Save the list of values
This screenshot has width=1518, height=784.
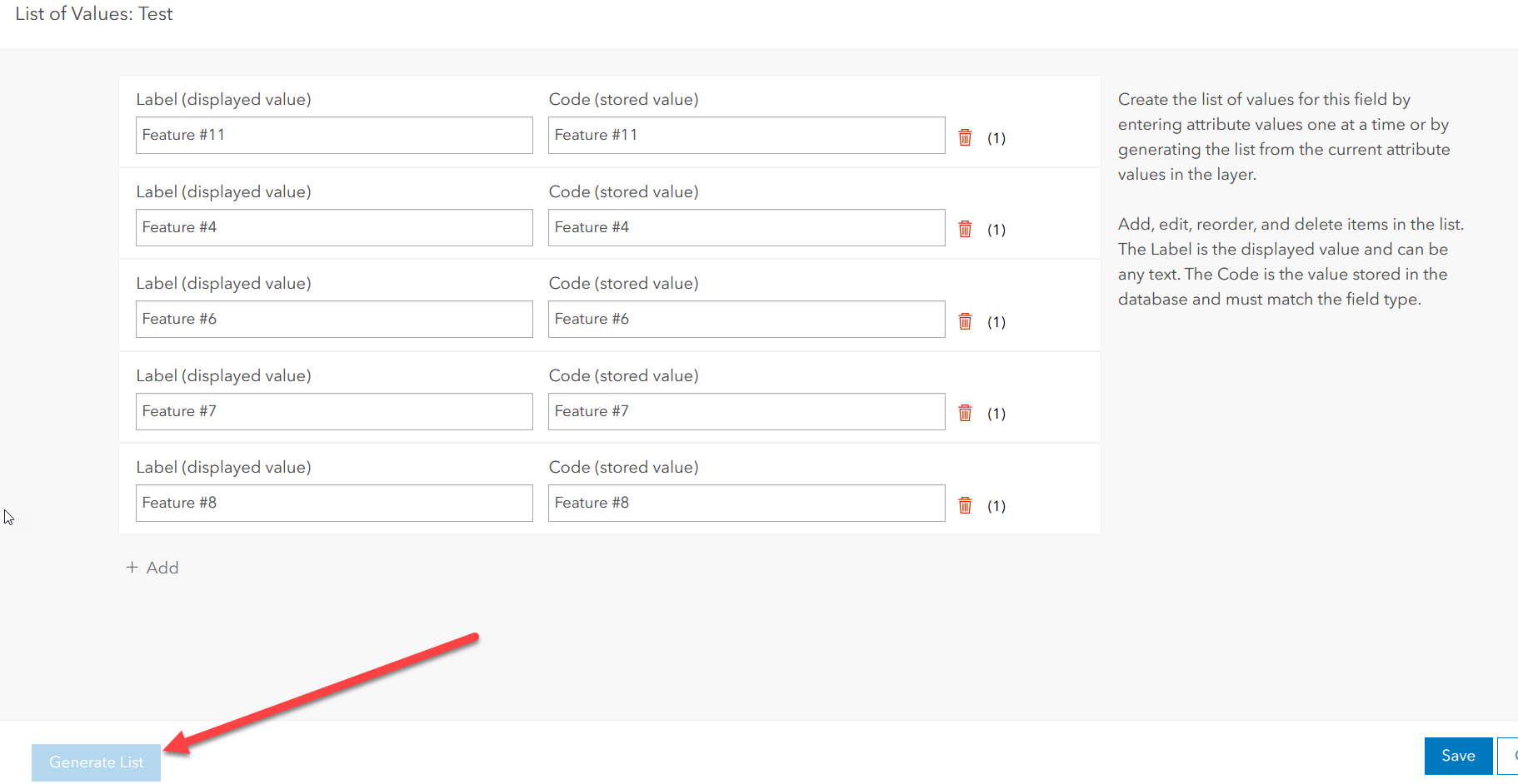pos(1457,756)
